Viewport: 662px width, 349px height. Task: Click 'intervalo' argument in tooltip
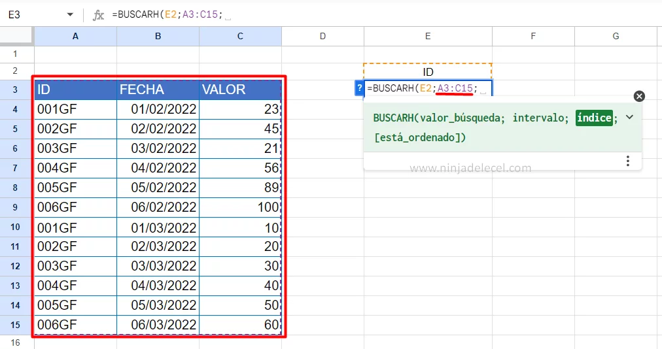point(538,118)
